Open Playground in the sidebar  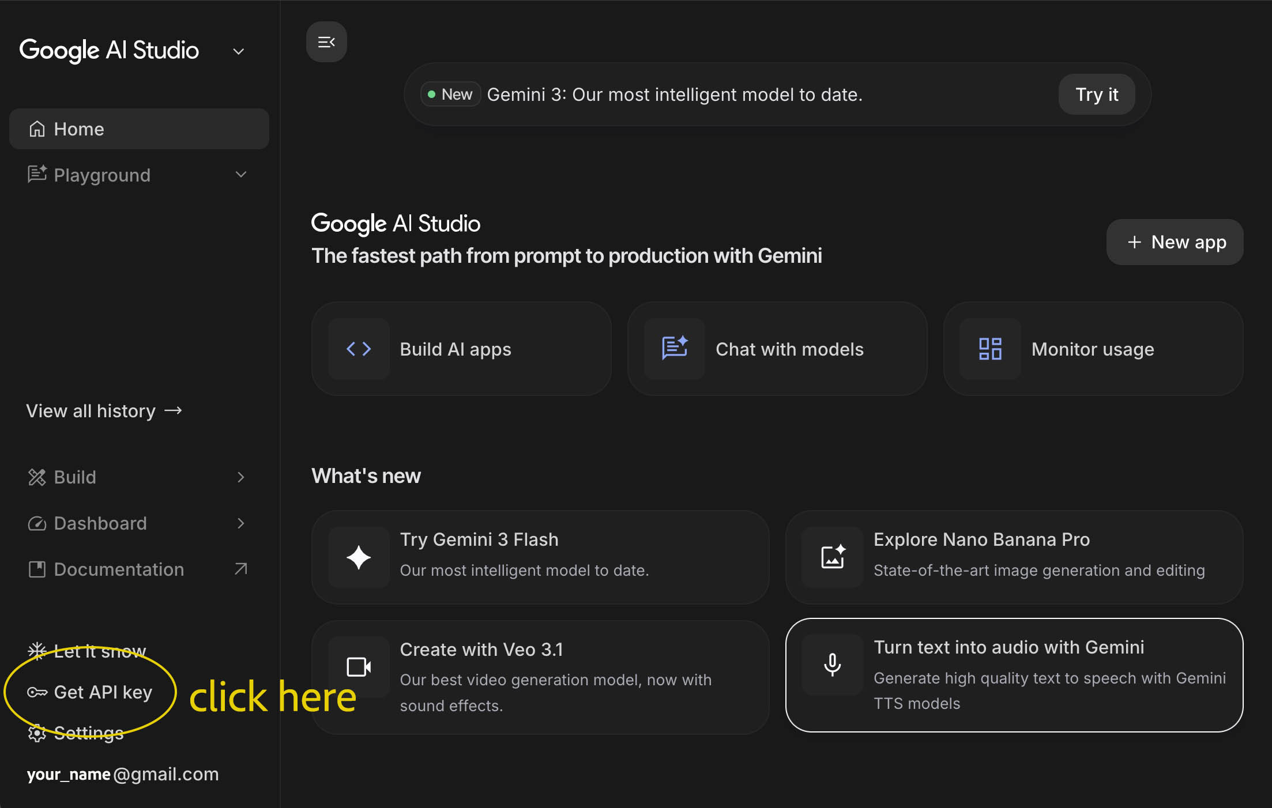[139, 175]
